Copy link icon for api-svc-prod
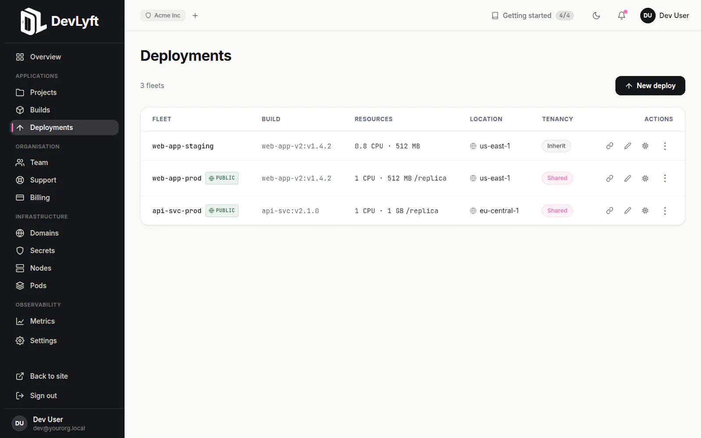The image size is (701, 438). 609,211
